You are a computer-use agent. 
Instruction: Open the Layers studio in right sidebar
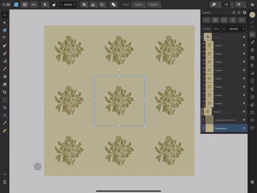[252, 34]
